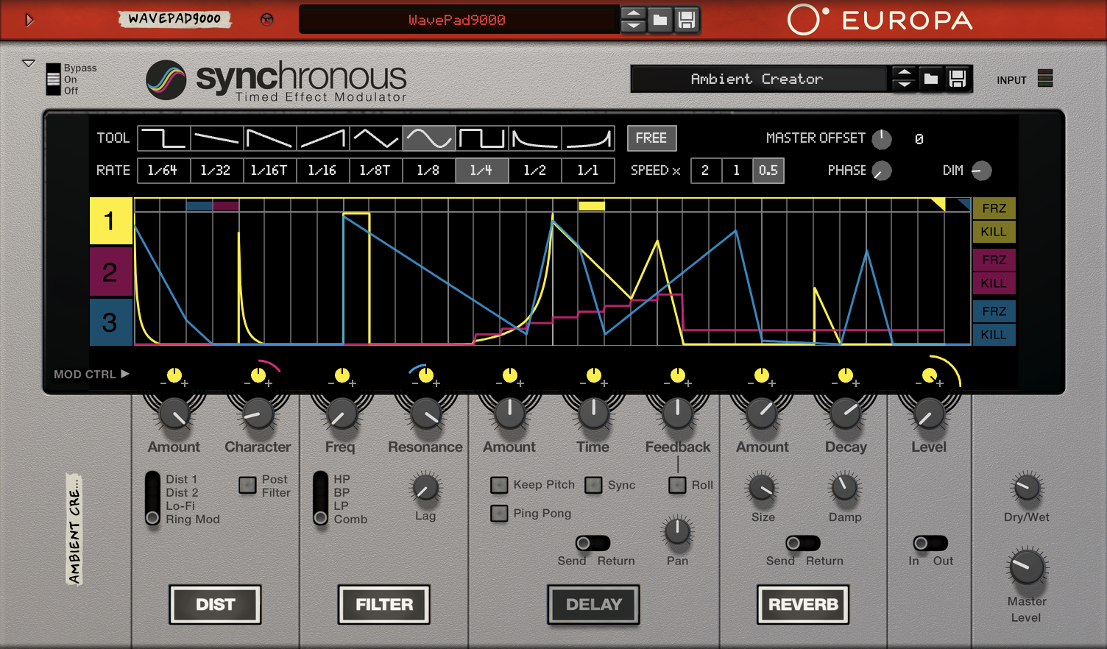Click the curve 1 KILL button
Viewport: 1107px width, 649px height.
click(994, 232)
